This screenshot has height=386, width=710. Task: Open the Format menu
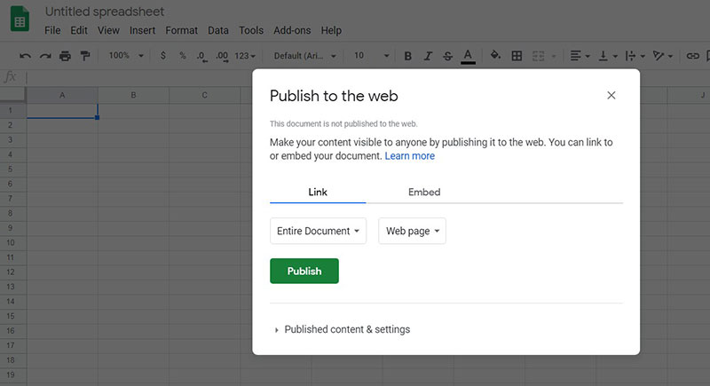coord(181,30)
